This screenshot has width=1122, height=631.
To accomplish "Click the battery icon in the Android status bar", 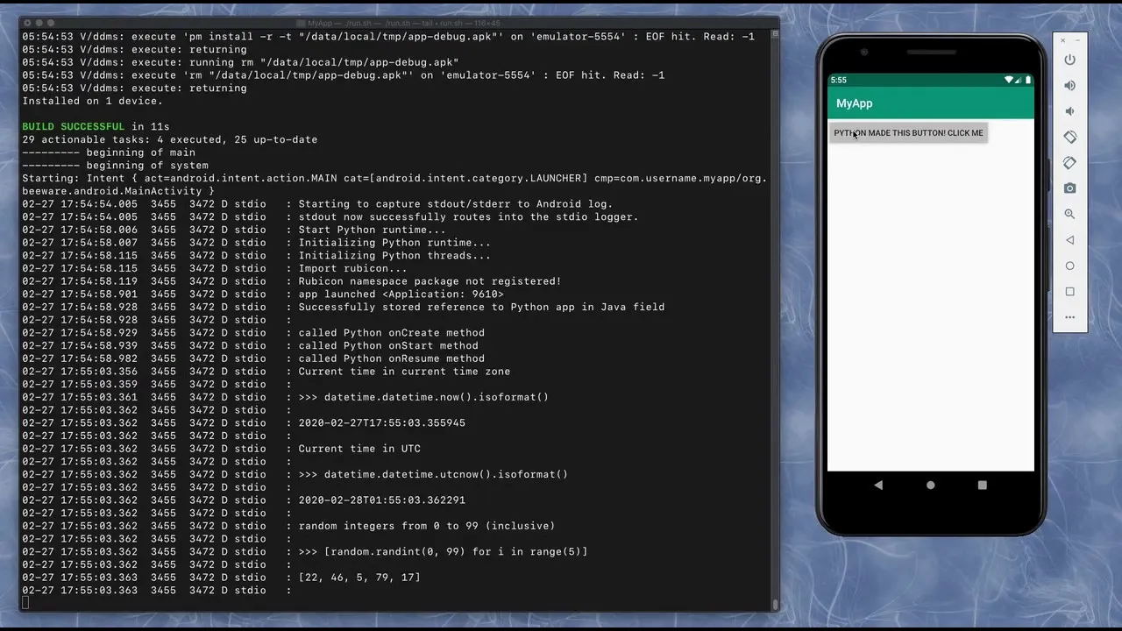I will coord(1027,80).
